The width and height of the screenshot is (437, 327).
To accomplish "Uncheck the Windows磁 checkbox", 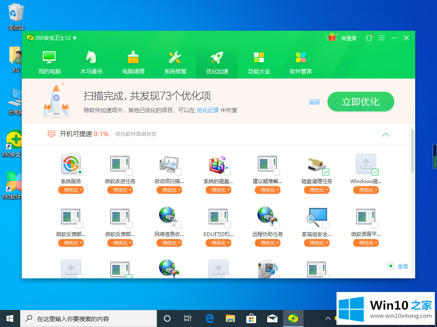I will click(375, 172).
